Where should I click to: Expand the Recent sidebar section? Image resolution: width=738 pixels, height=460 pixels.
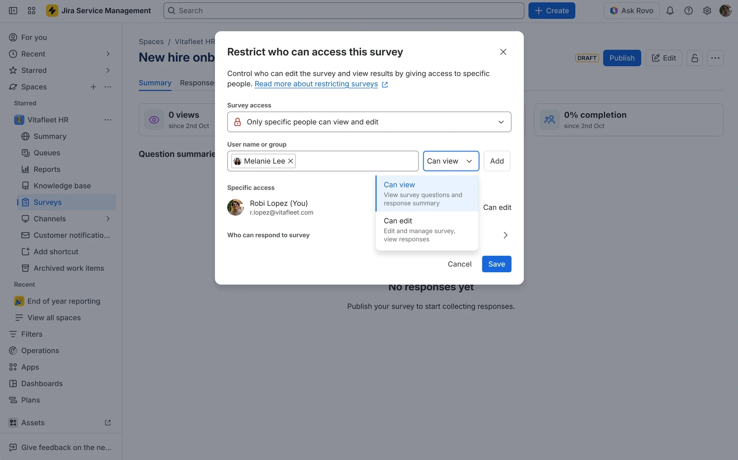[x=108, y=54]
